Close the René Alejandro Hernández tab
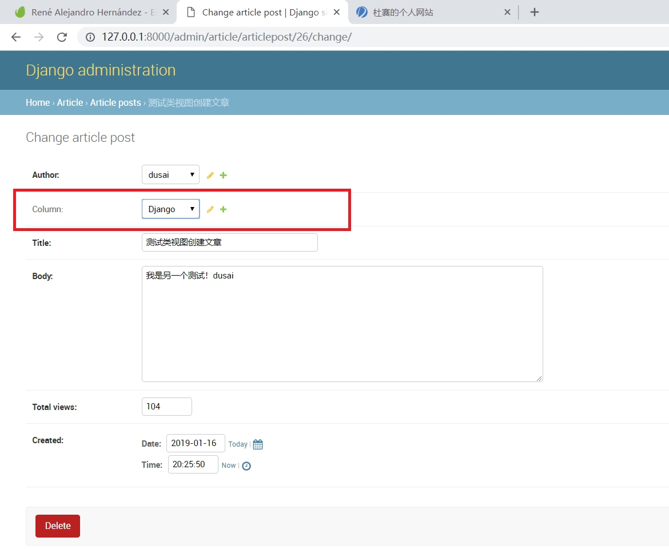 click(x=166, y=13)
